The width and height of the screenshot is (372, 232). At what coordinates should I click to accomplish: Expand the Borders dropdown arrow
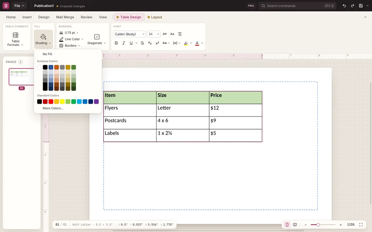tap(79, 46)
